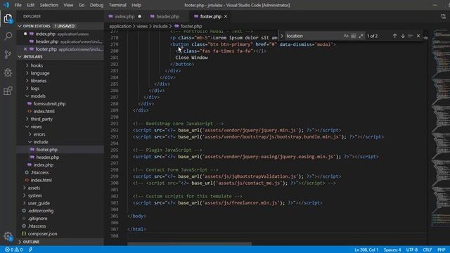Click Ln 308, Col 1 in status bar
450x253 pixels.
point(366,250)
